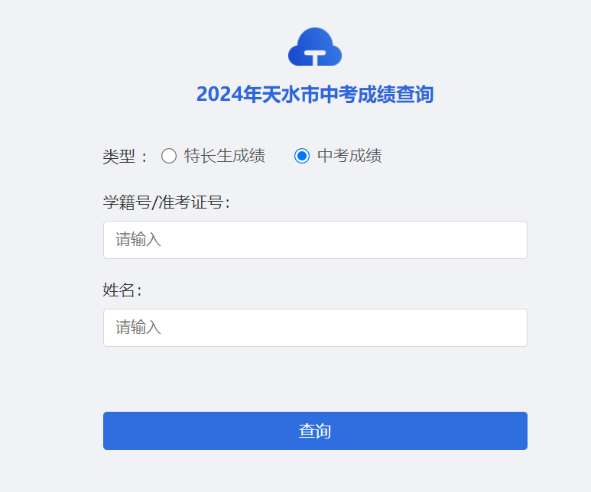
Task: Click the 查询 text on the submit button
Action: click(x=315, y=431)
